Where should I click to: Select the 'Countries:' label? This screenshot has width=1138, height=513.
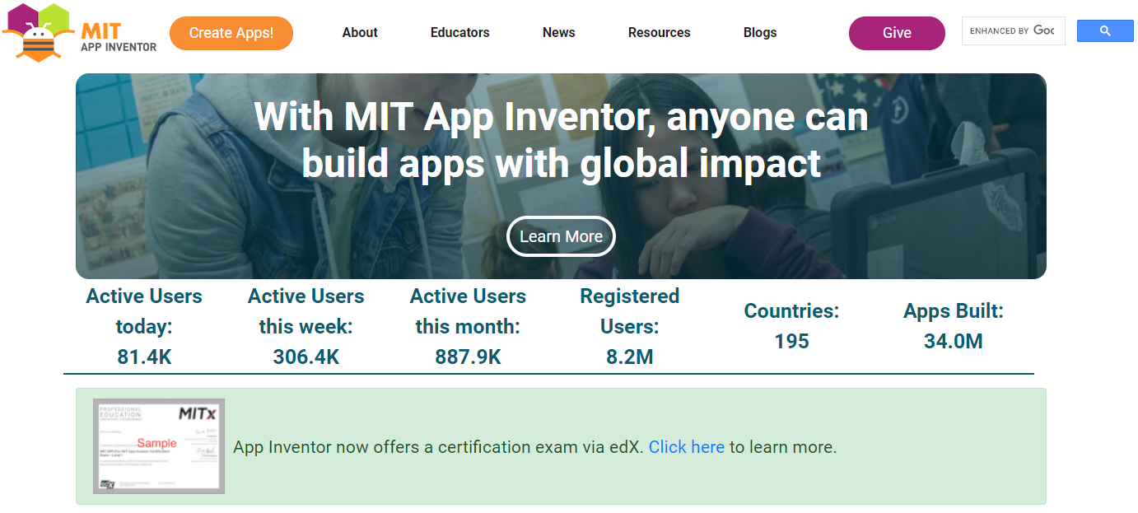791,311
